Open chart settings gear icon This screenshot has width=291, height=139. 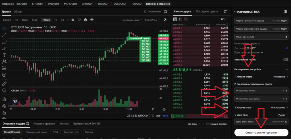(x=85, y=20)
